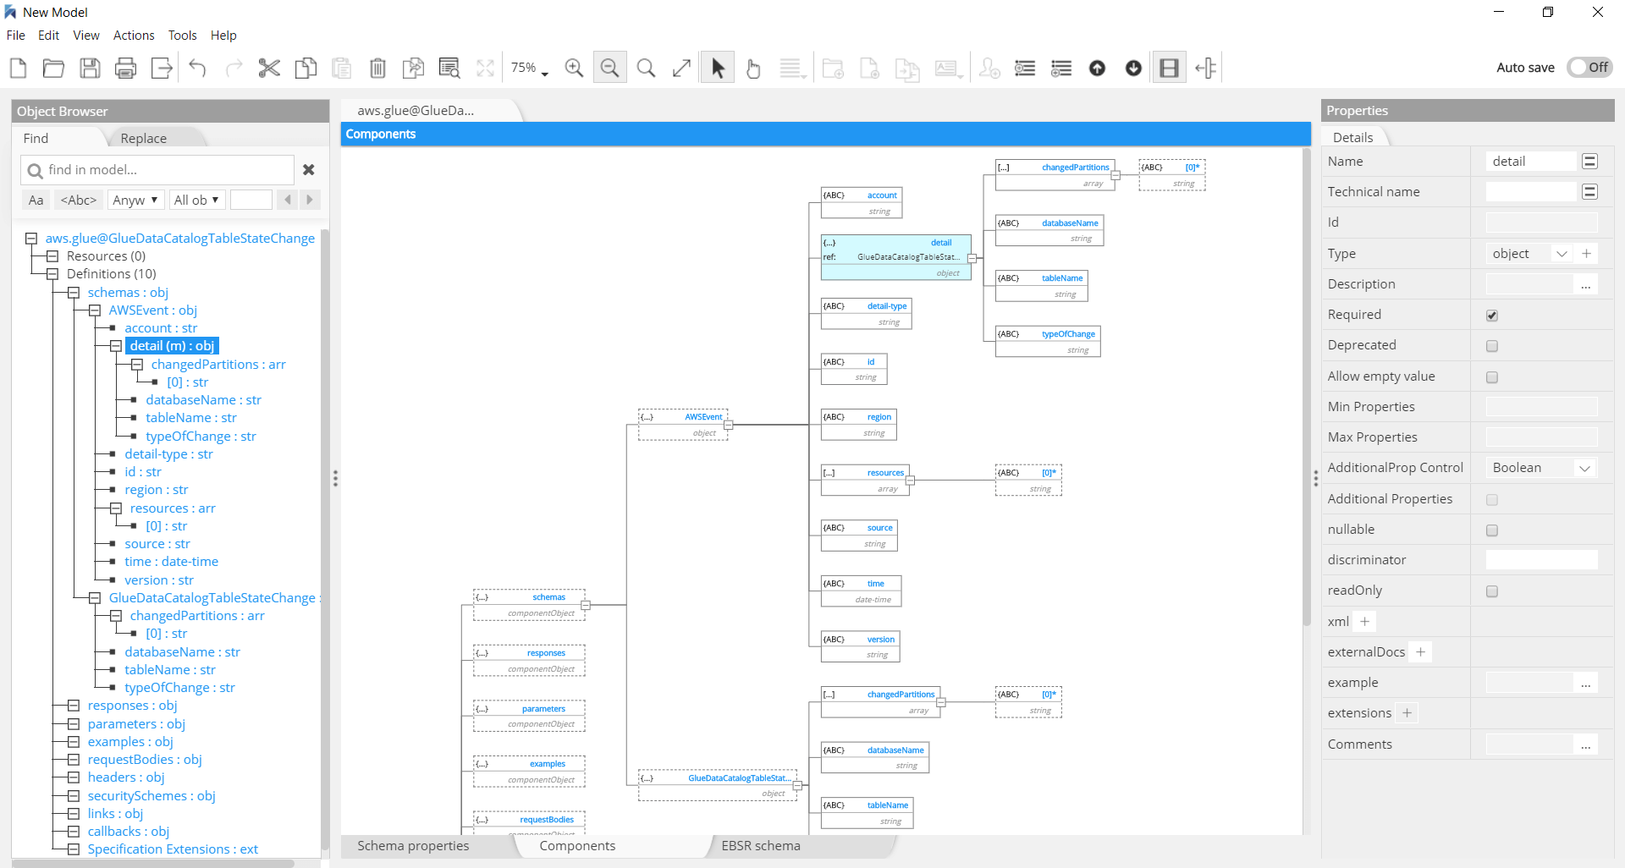Enable Allow empty value checkbox

(x=1492, y=377)
